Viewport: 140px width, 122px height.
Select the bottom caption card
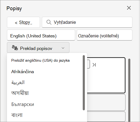106,117
